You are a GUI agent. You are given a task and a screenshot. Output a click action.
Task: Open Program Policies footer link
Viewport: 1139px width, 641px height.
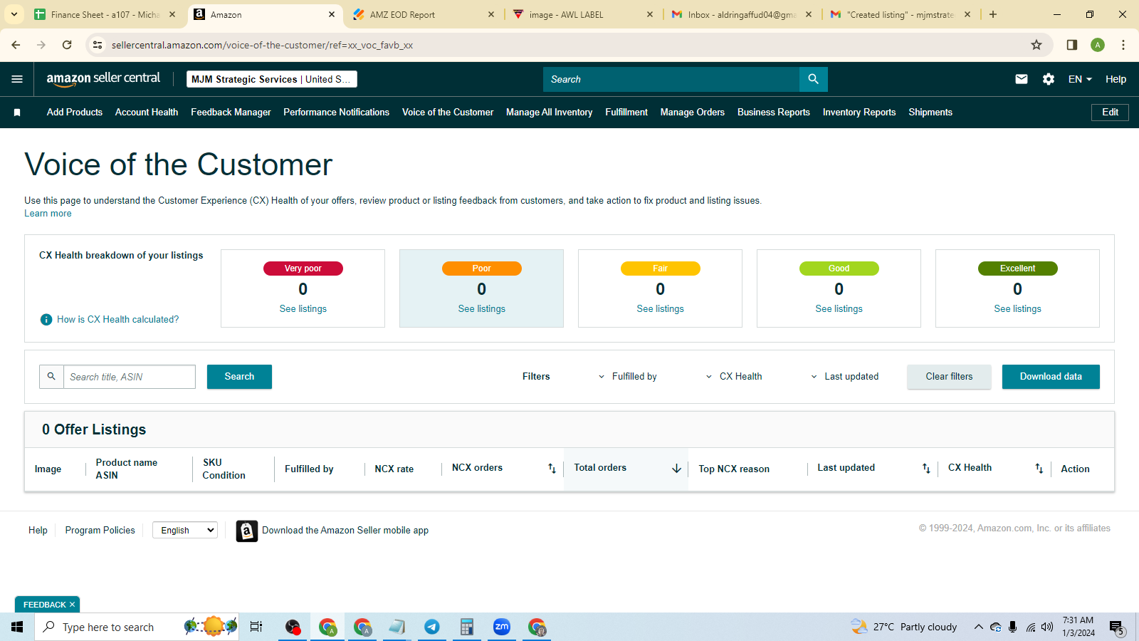[100, 531]
